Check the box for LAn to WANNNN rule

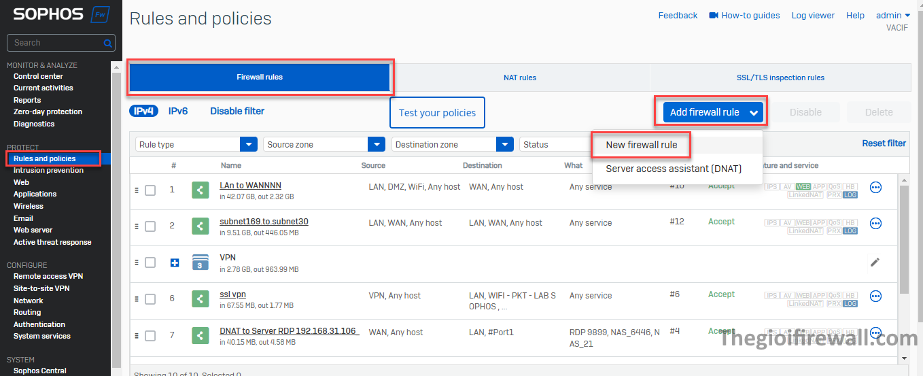tap(150, 190)
